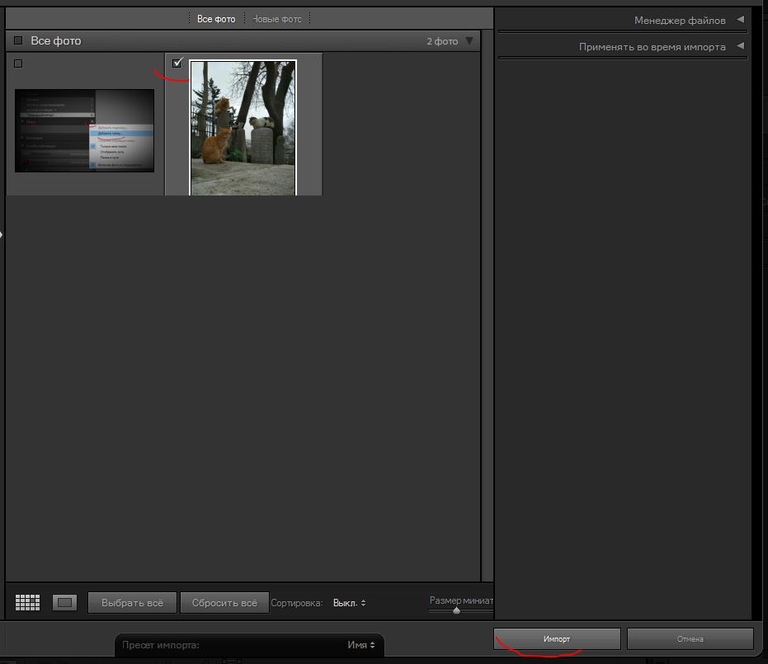Check the Все фото header checkbox
Screen dimensions: 768x664
pyautogui.click(x=18, y=40)
